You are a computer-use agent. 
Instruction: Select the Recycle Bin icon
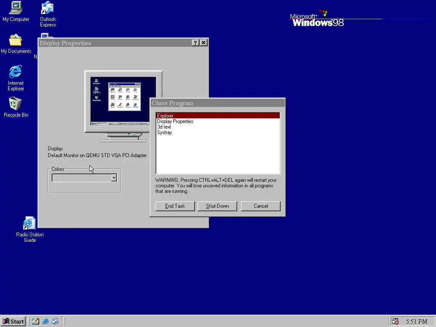click(16, 107)
